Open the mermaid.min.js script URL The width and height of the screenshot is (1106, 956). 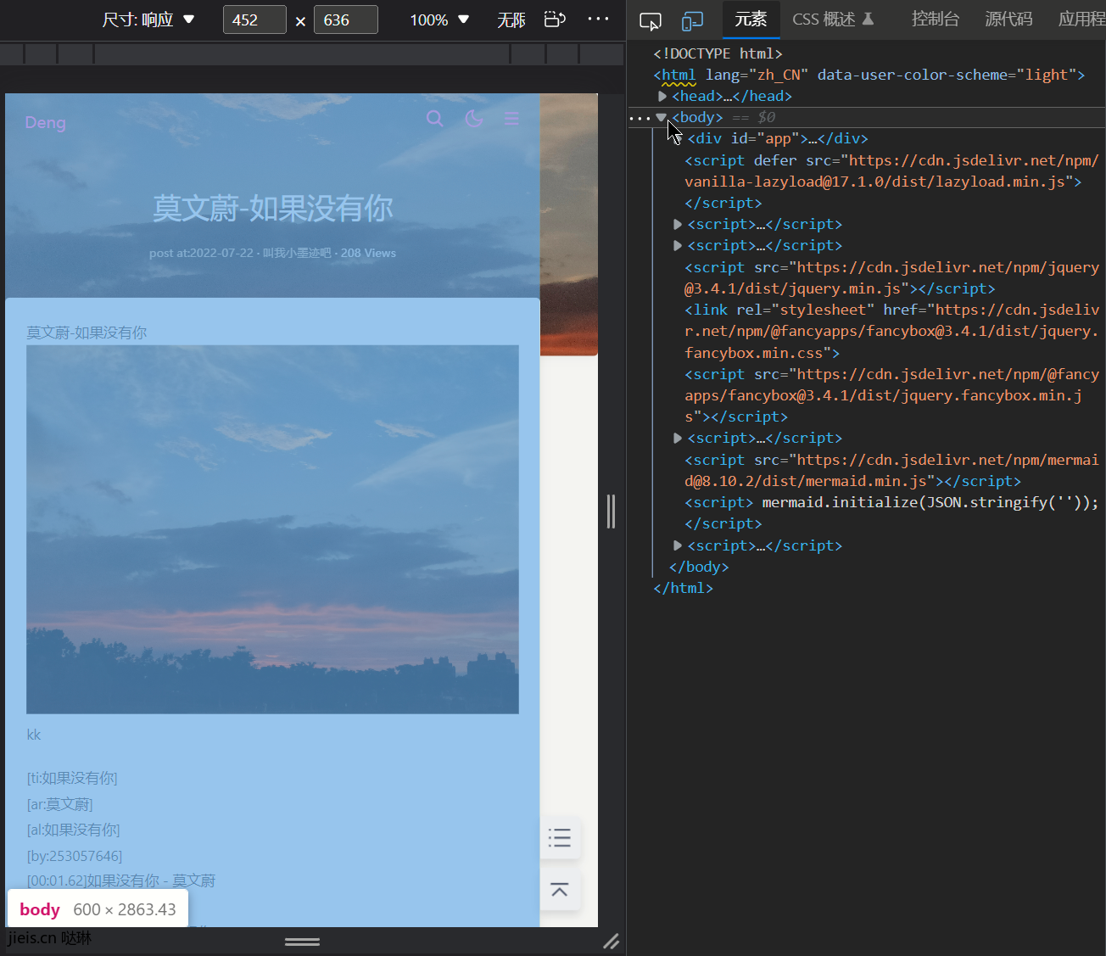pyautogui.click(x=891, y=471)
